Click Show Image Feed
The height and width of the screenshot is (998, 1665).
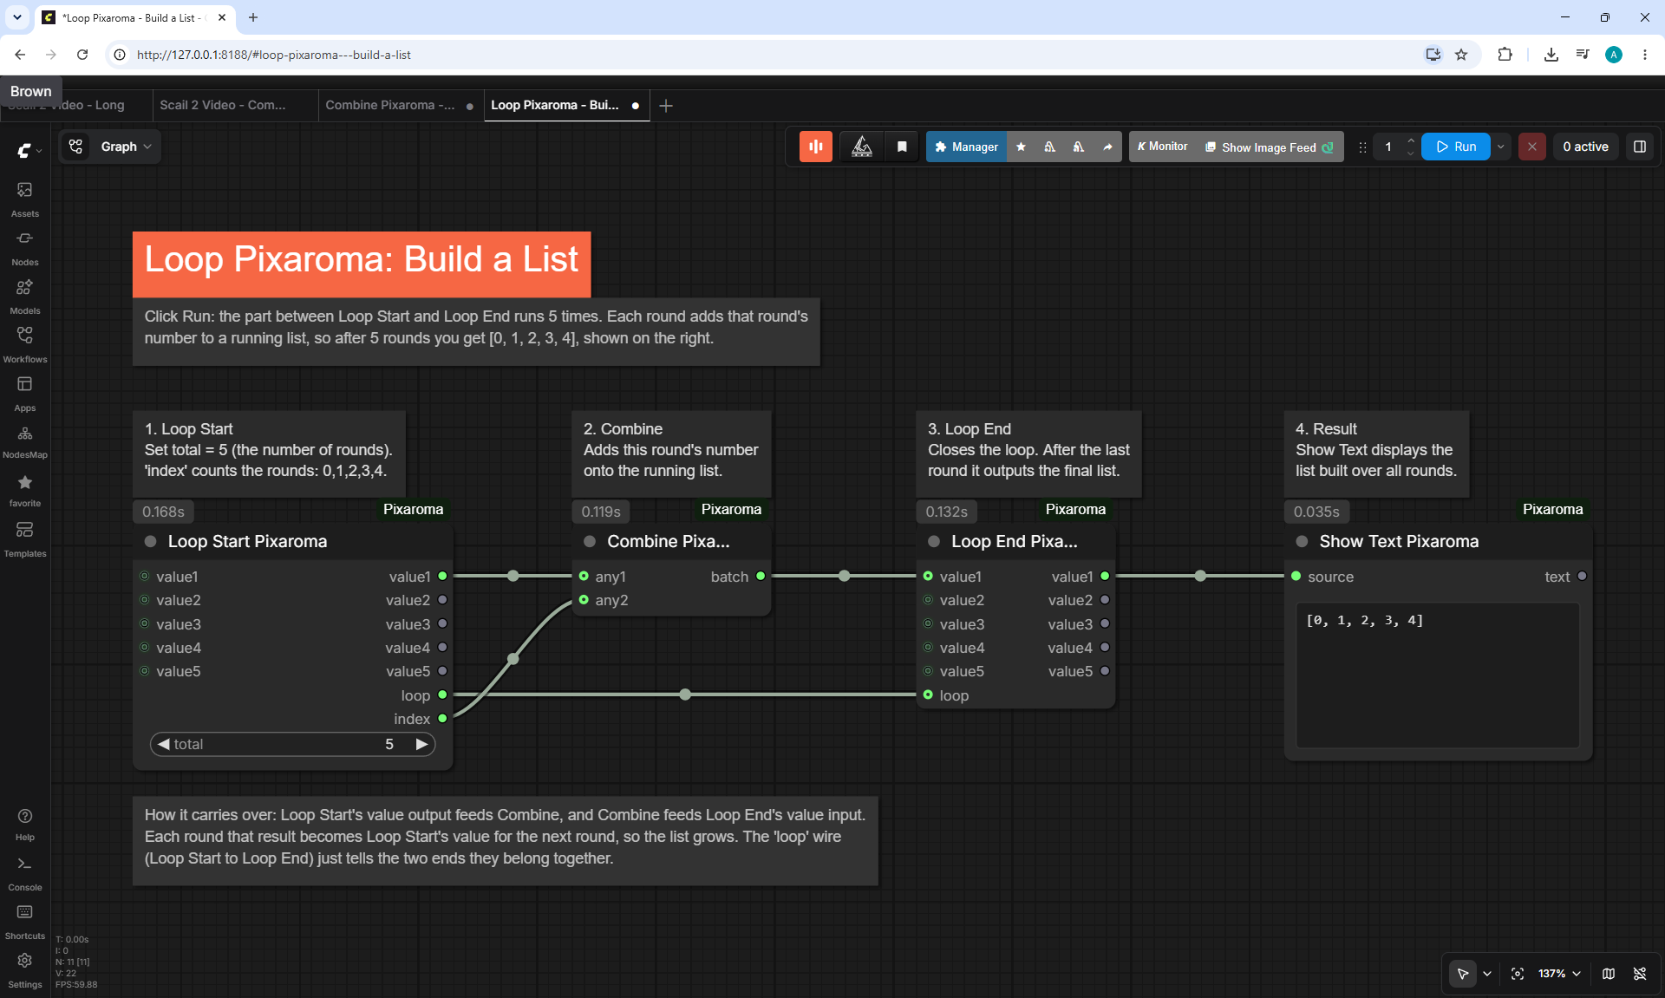[1270, 147]
